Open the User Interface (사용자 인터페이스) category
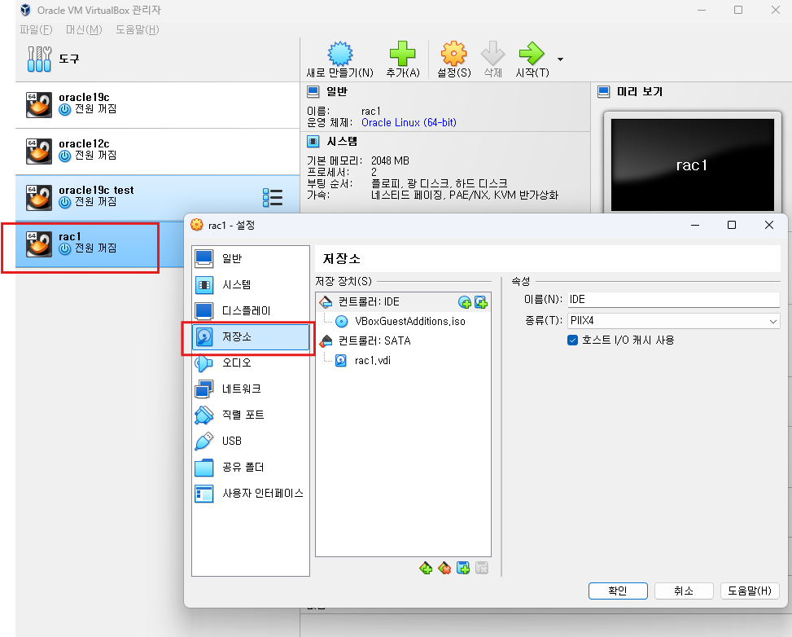Screen dimensions: 792x637 click(x=251, y=494)
